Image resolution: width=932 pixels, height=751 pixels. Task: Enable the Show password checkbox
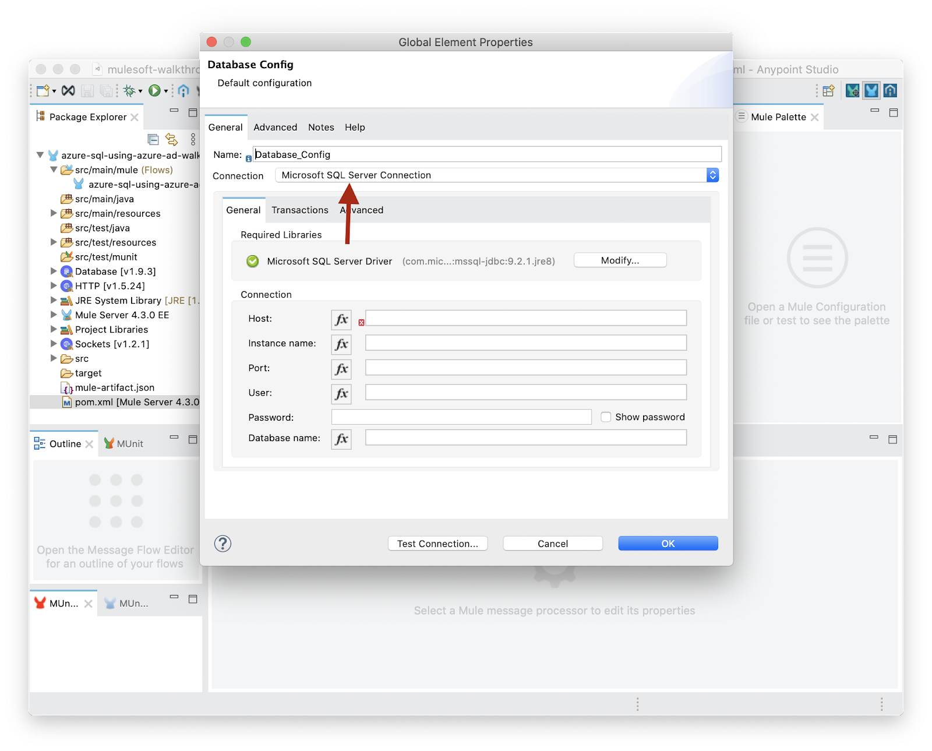(x=606, y=417)
